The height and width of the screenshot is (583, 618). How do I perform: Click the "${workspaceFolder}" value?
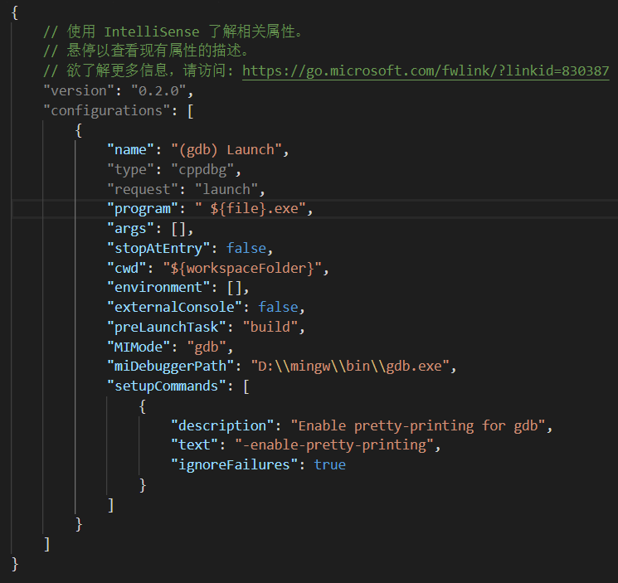tap(242, 268)
